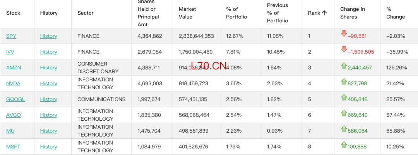Sort by Change in Shares header
This screenshot has height=155, width=418.
point(353,13)
